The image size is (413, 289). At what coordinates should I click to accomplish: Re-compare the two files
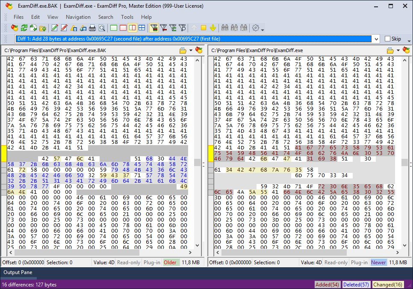24,28
